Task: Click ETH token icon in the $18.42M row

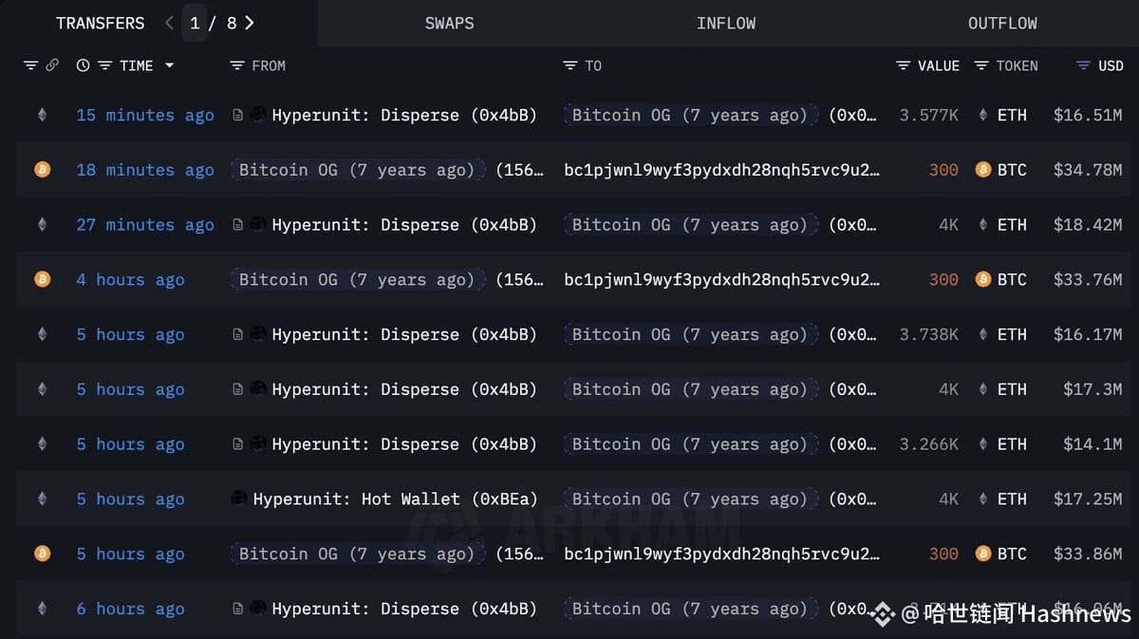Action: pyautogui.click(x=983, y=225)
